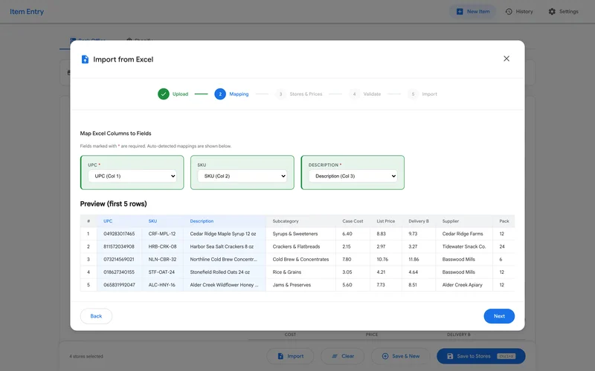Click the Settings gear icon
595x371 pixels.
[552, 12]
